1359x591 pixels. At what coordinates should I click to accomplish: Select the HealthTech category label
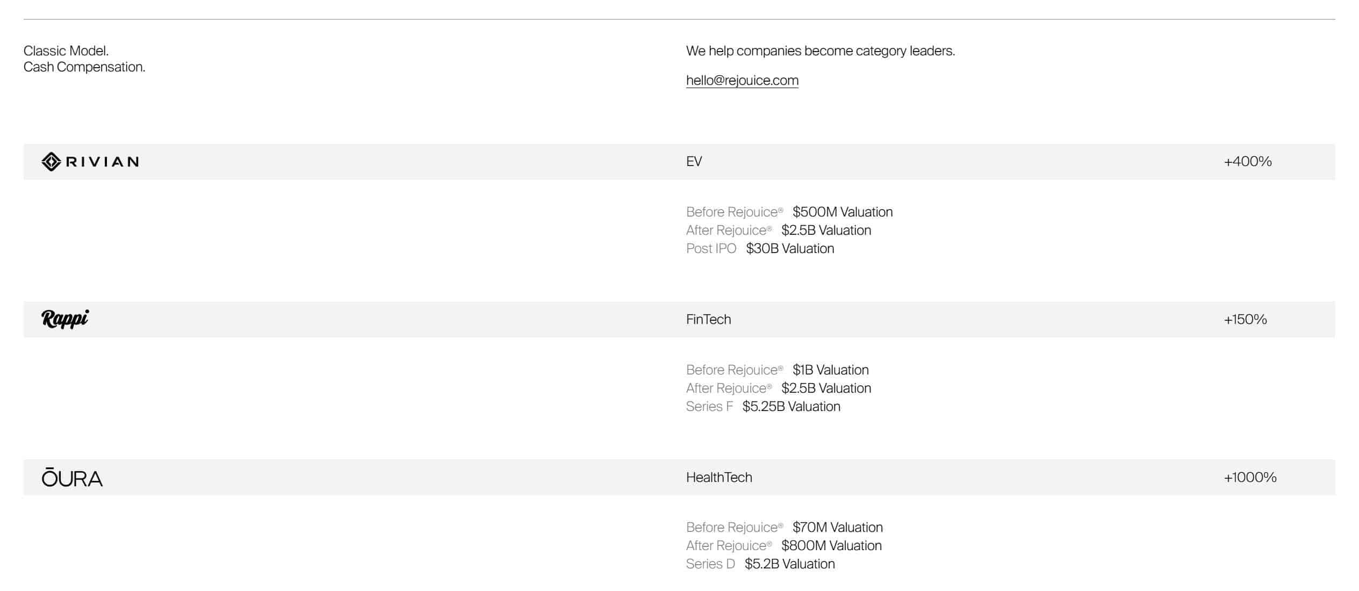click(719, 478)
